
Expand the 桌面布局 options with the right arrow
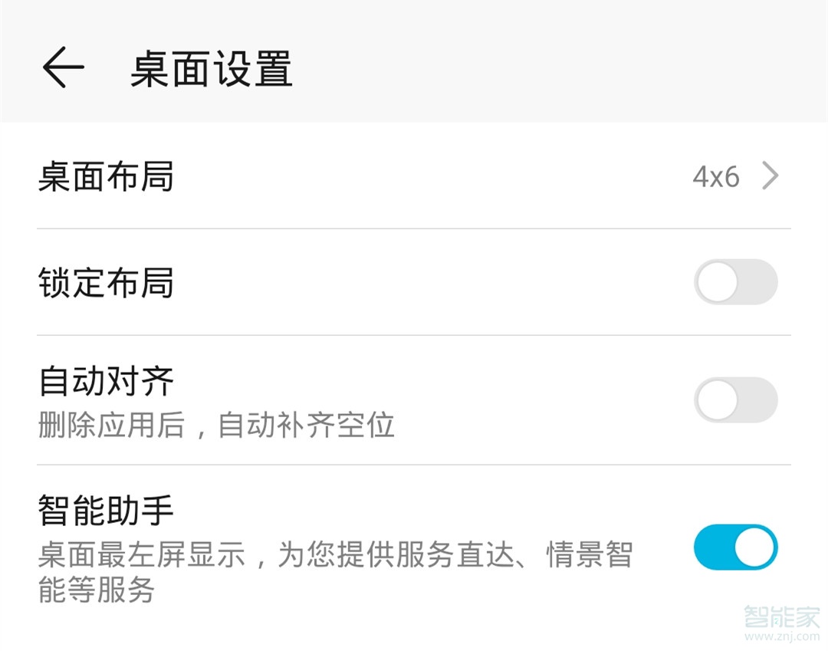tap(769, 176)
